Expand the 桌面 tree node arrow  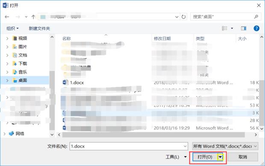(7, 80)
